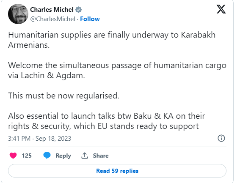Click the share upload arrow icon
240x183 pixels.
tap(85, 156)
